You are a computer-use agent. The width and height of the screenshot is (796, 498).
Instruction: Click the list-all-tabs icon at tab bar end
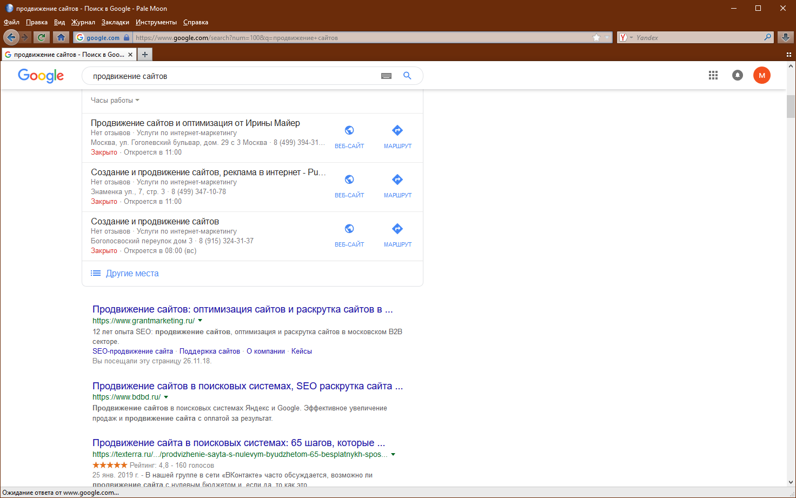click(789, 55)
